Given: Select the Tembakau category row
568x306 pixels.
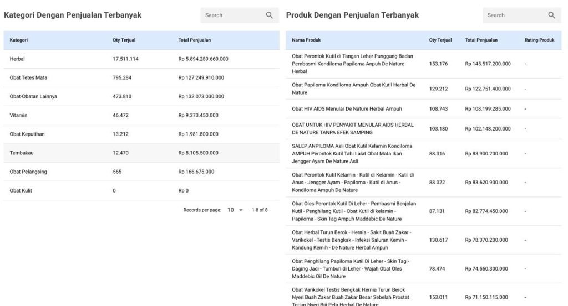Looking at the screenshot, I should point(141,153).
